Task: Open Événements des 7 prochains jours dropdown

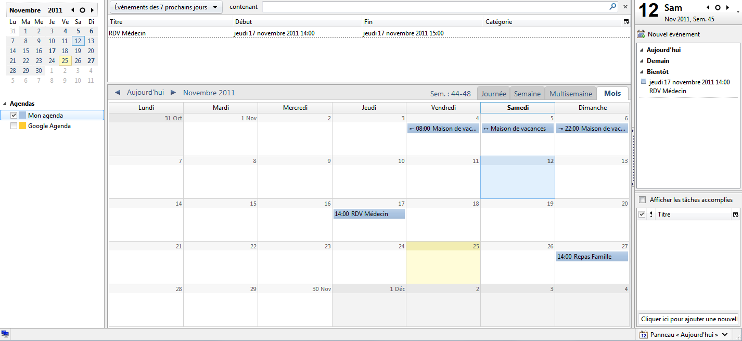Action: (166, 7)
